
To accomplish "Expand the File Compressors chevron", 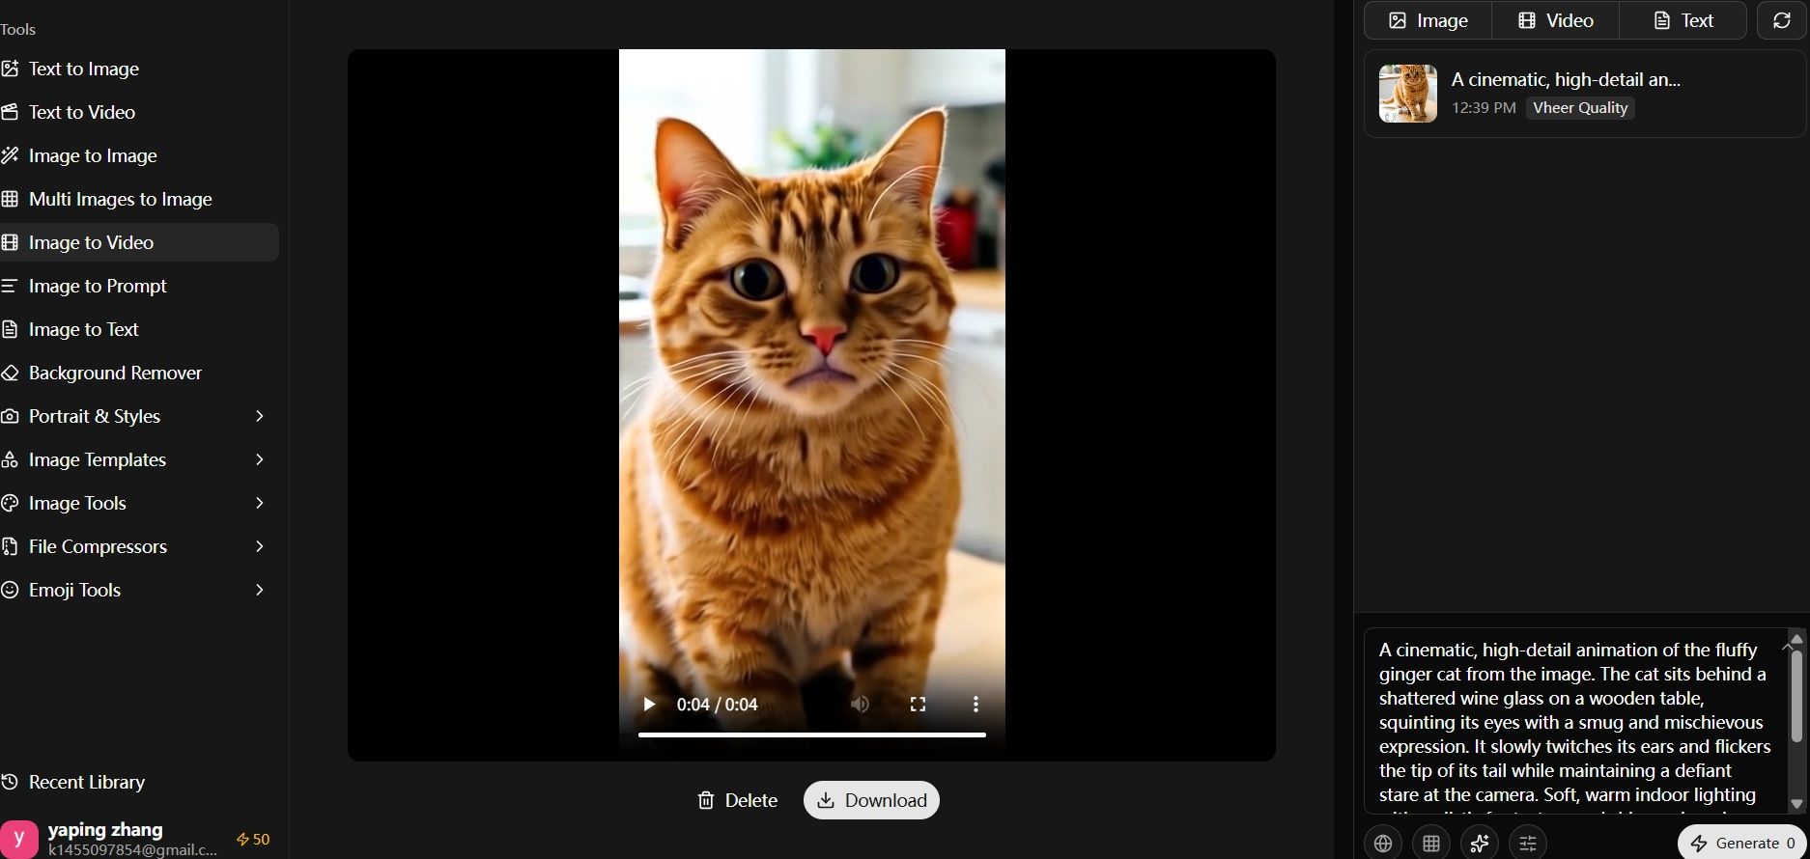I will point(259,546).
